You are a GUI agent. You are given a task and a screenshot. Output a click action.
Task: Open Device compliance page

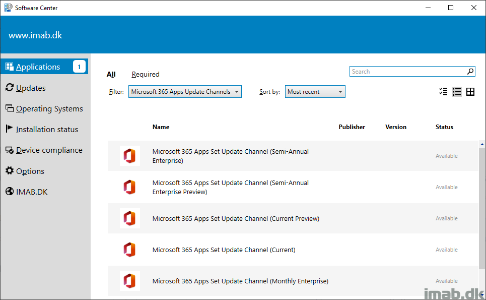click(44, 150)
